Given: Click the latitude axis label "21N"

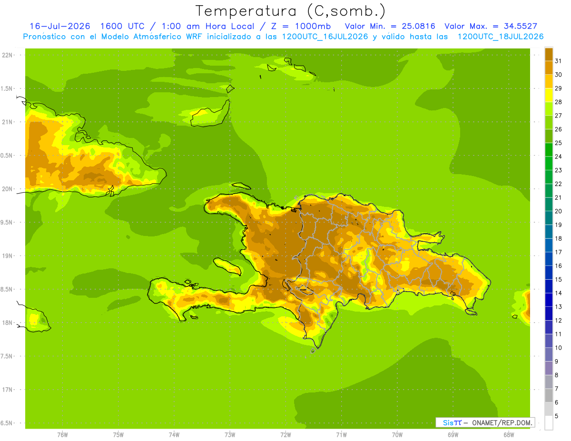Looking at the screenshot, I should coord(7,122).
